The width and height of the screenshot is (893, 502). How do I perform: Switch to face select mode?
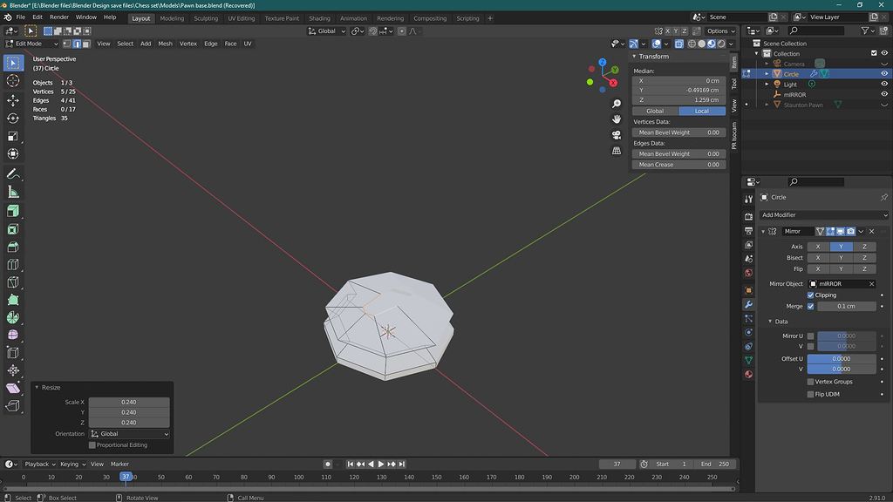tap(87, 44)
